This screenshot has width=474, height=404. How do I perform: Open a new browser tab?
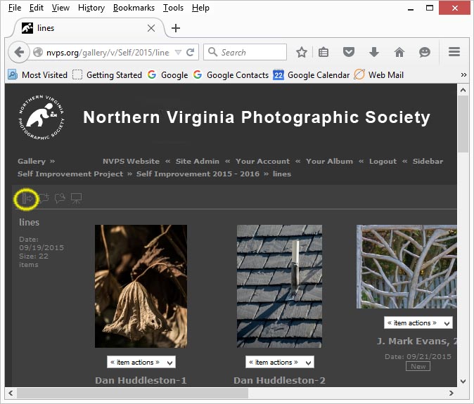[x=176, y=28]
